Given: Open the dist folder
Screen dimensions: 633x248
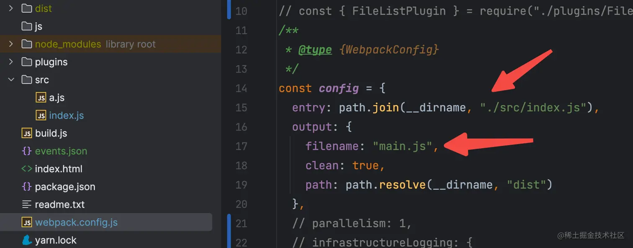Looking at the screenshot, I should [x=44, y=8].
